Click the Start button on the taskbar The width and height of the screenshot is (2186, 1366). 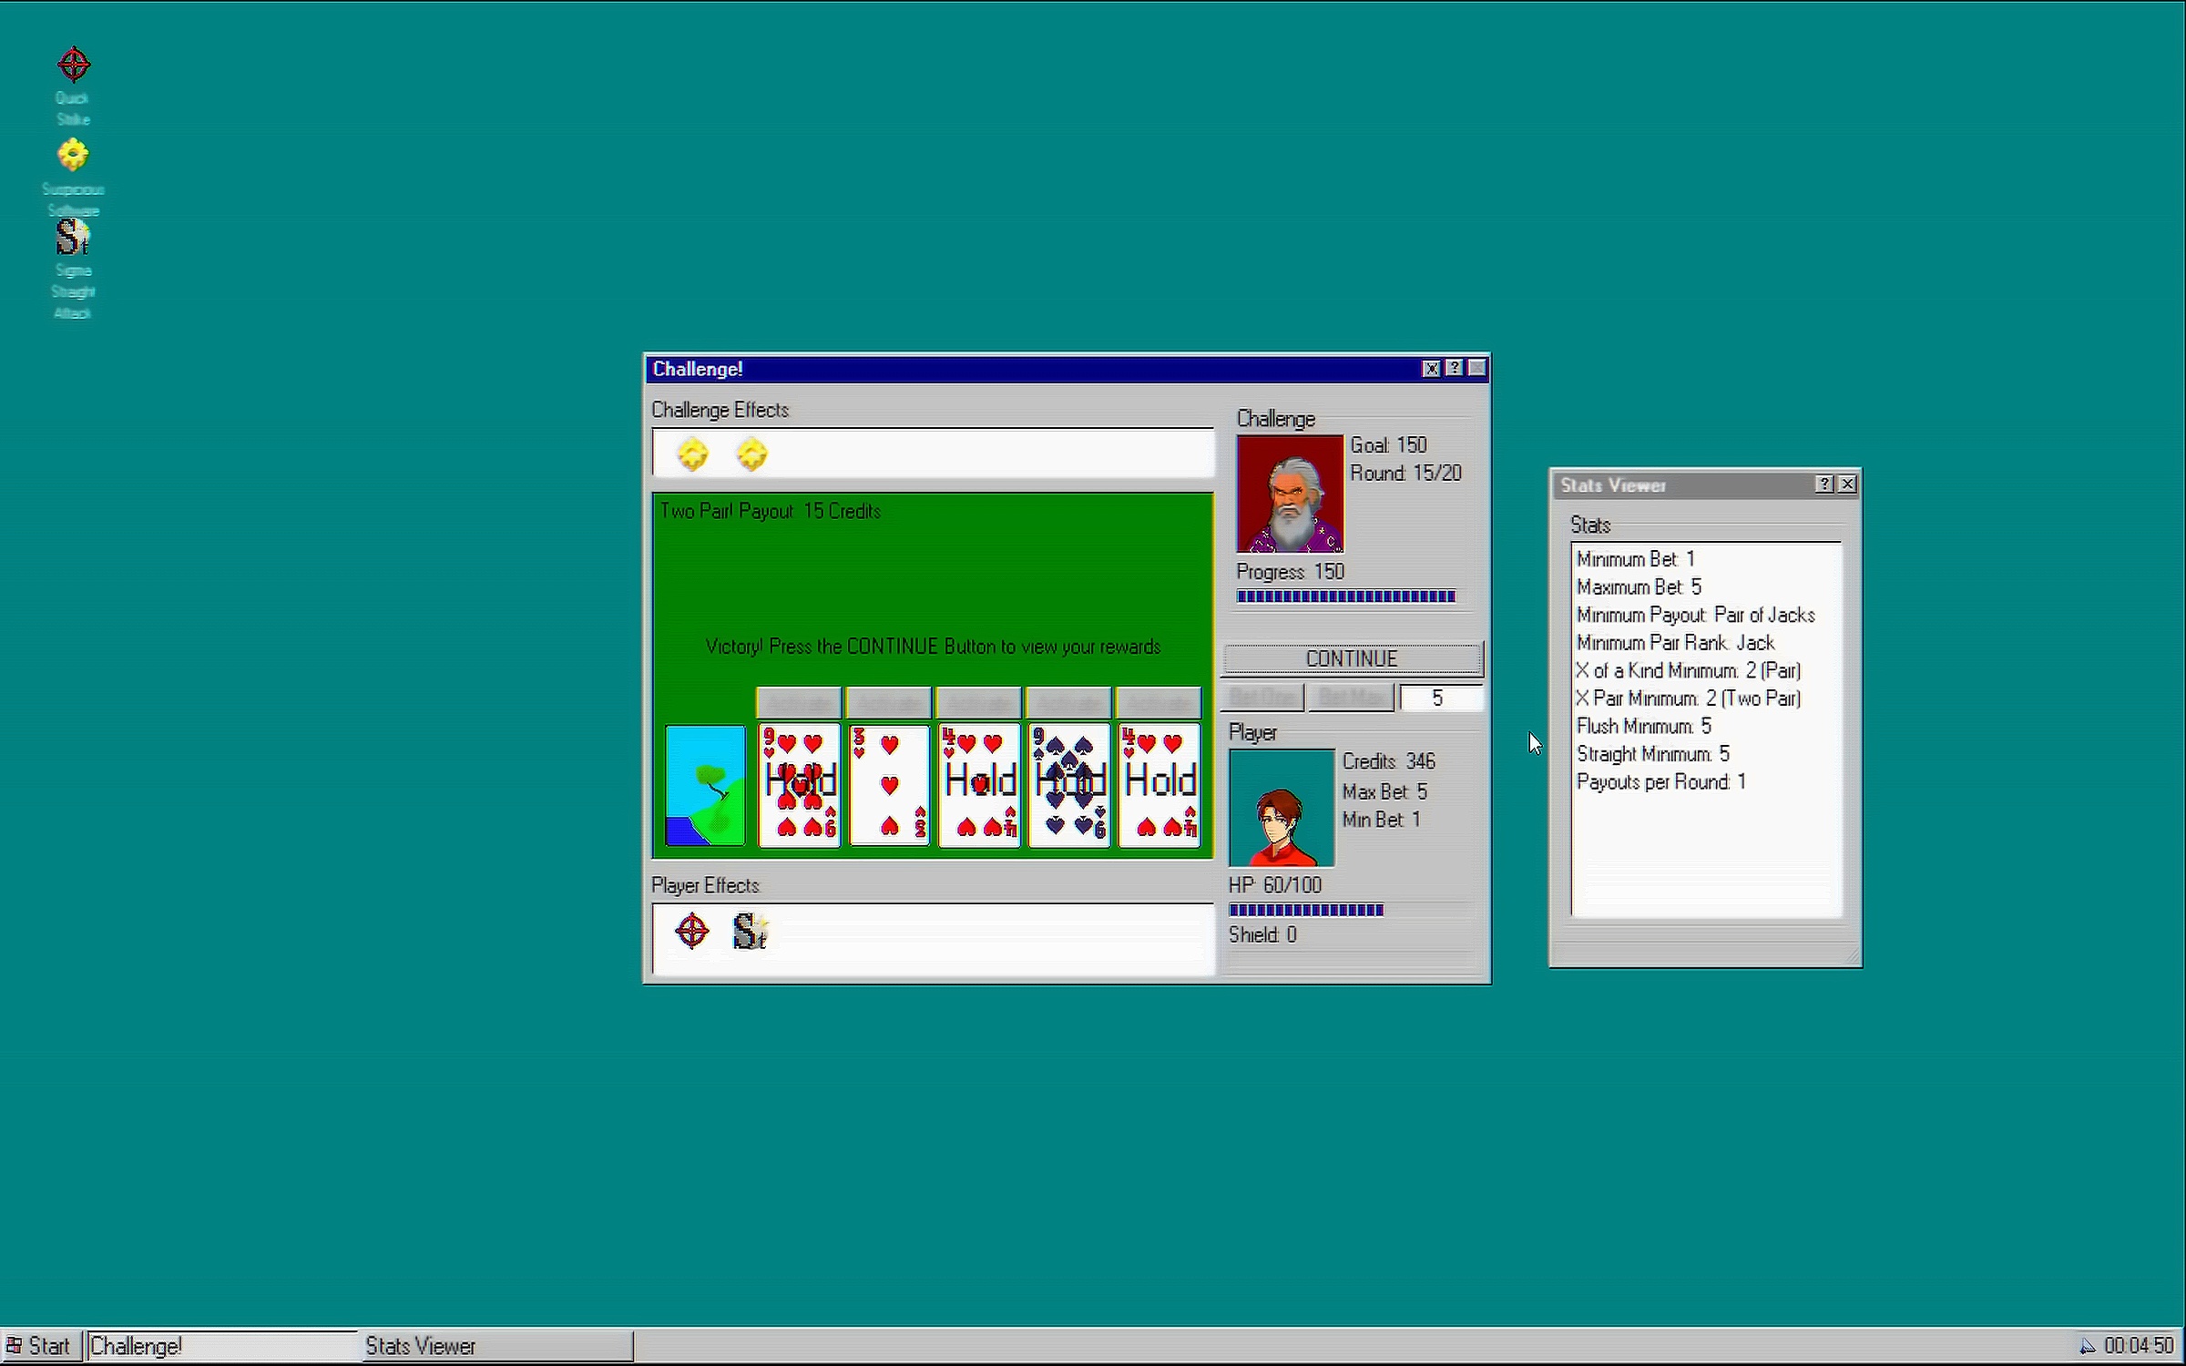coord(39,1346)
